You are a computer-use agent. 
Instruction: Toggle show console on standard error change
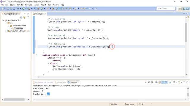tap(166, 82)
